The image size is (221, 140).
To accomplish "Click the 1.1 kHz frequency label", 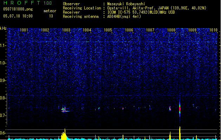I will 3,45.
